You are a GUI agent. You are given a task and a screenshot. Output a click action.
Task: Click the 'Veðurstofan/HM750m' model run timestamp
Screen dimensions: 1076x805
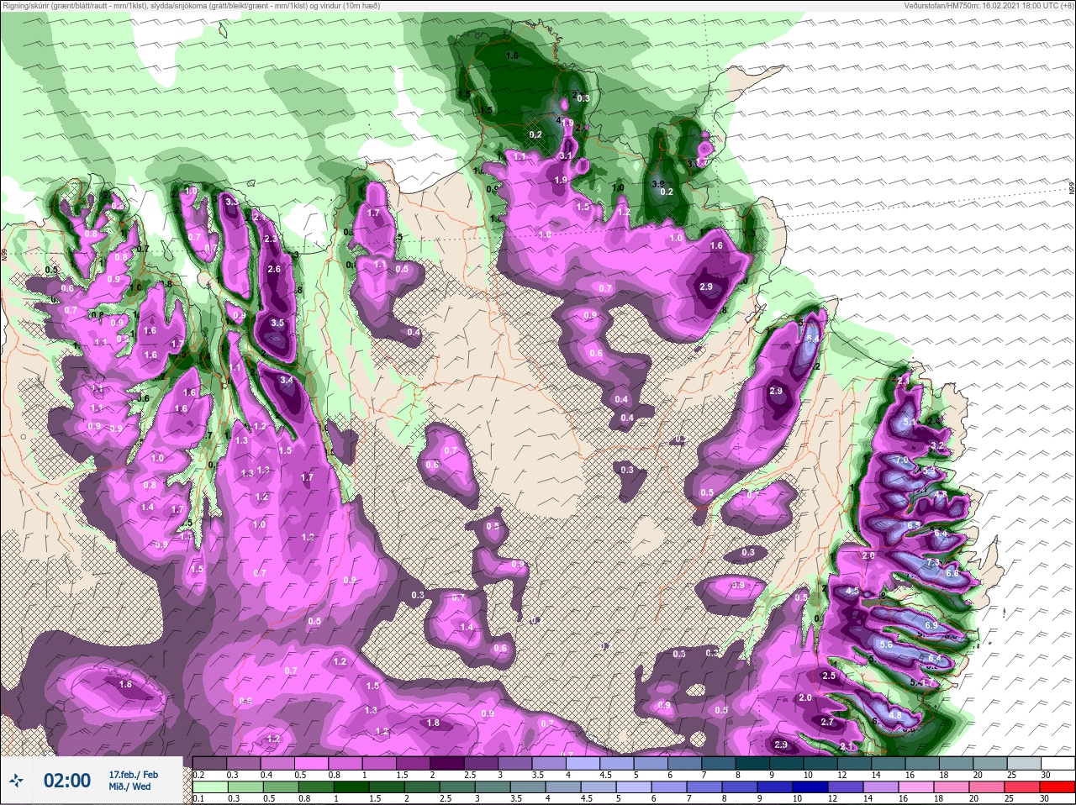coord(989,6)
